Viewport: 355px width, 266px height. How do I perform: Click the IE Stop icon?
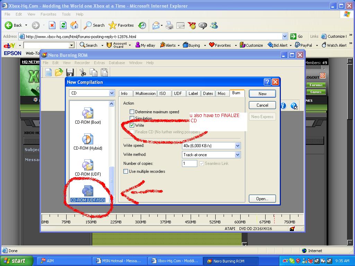(52, 25)
